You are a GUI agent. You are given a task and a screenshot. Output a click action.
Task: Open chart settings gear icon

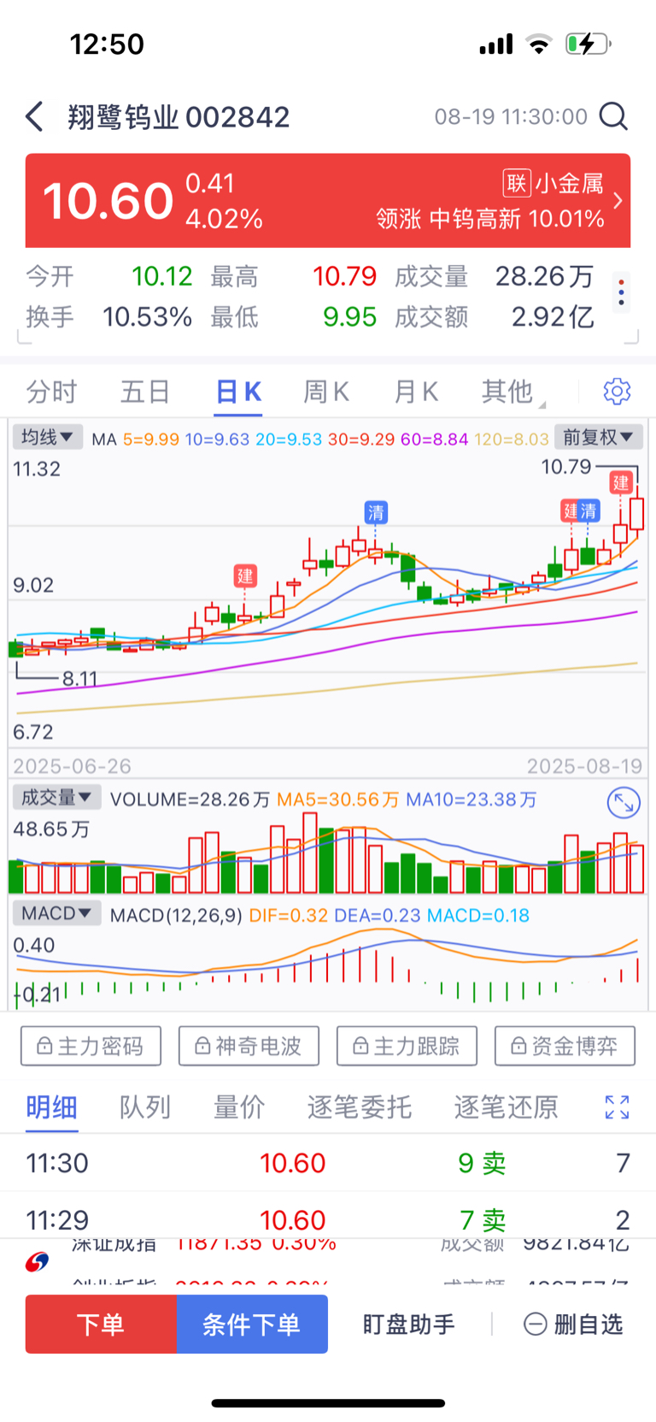(617, 392)
